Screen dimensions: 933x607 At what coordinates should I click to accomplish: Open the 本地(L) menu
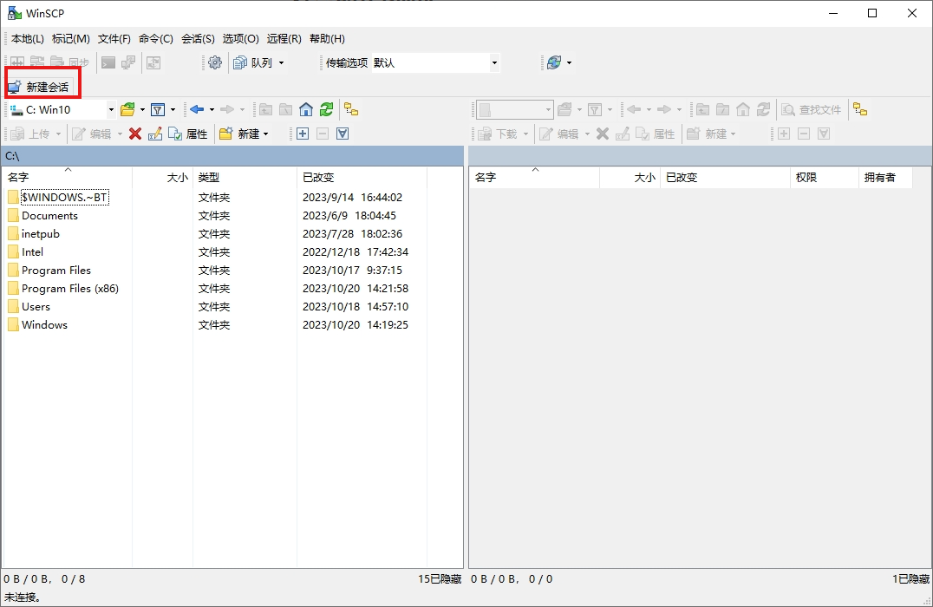(x=28, y=39)
